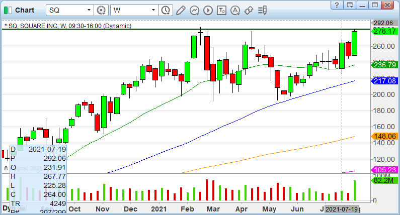Click the data window open value 231.91

pyautogui.click(x=55, y=167)
